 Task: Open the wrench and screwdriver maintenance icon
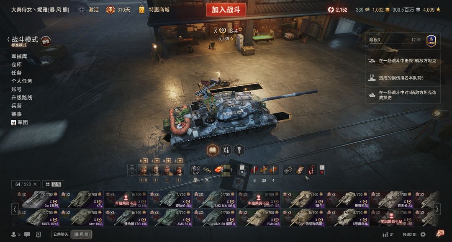(x=226, y=150)
